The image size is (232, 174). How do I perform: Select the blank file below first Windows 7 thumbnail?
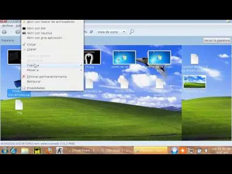124,83
